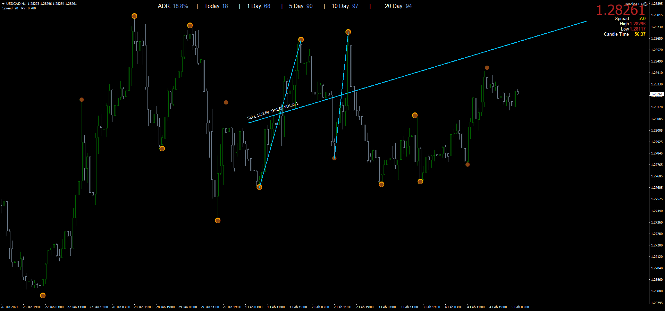Click the Trendline EA smiley face icon
Screen dimensions: 665x311
[645, 4]
